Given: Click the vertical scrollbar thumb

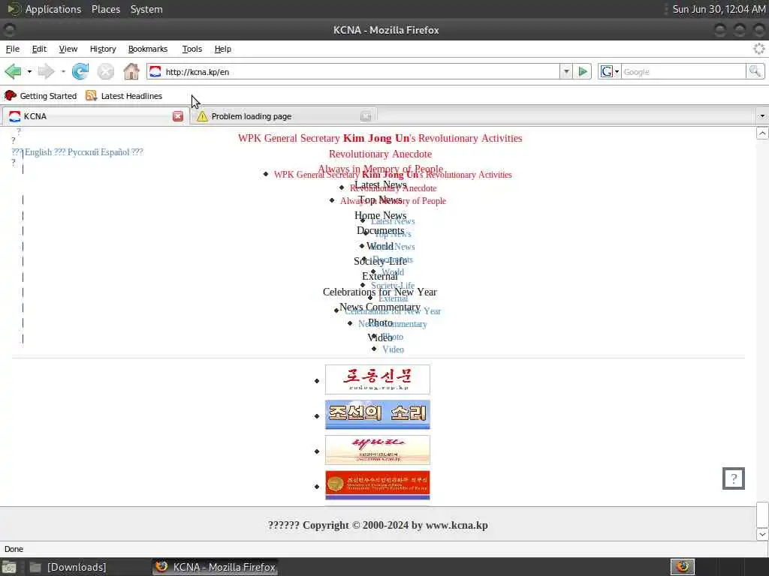Looking at the screenshot, I should tap(762, 514).
